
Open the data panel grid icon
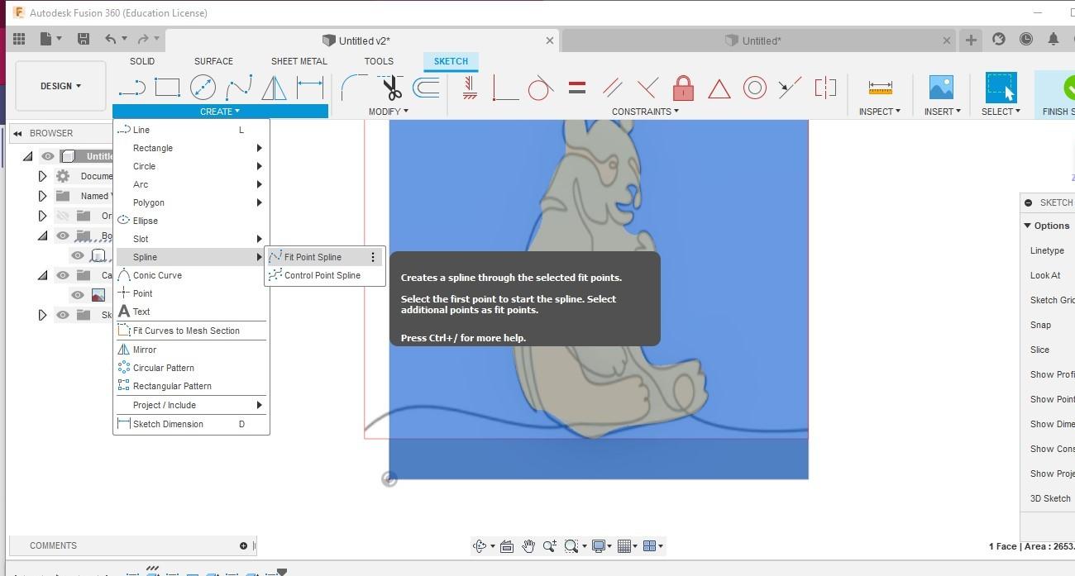(x=19, y=39)
